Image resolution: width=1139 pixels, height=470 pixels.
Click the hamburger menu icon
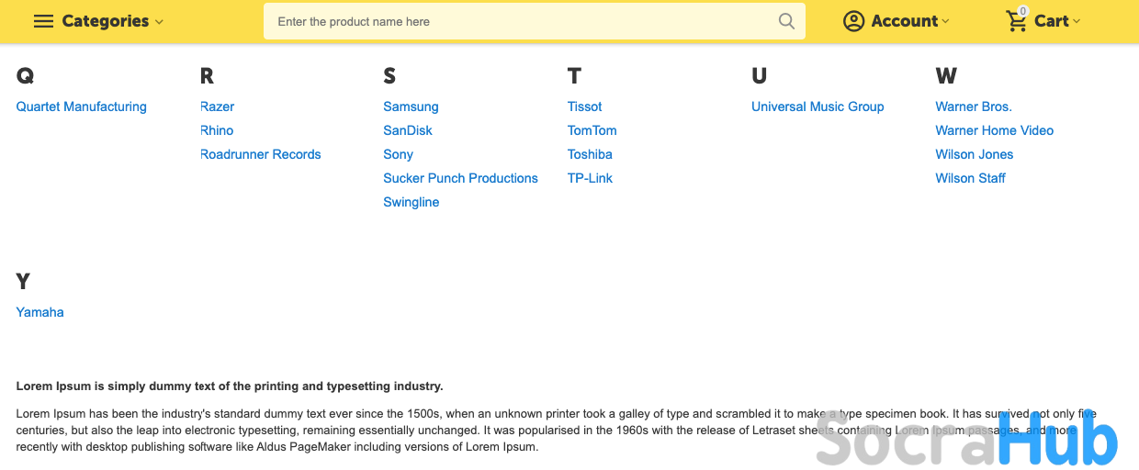(43, 21)
